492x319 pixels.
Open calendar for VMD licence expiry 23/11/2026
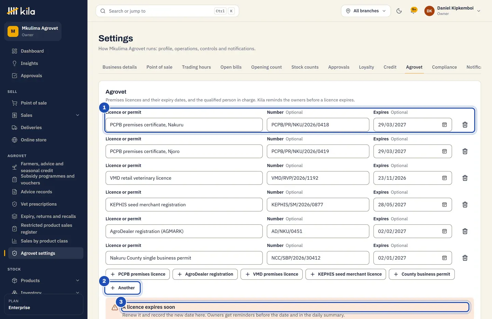[x=445, y=178]
